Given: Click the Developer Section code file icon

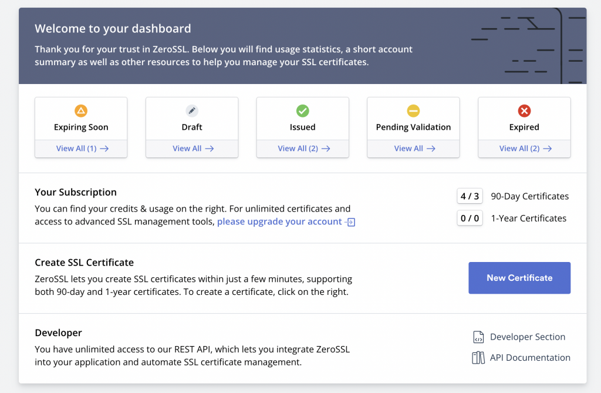Looking at the screenshot, I should click(x=478, y=337).
